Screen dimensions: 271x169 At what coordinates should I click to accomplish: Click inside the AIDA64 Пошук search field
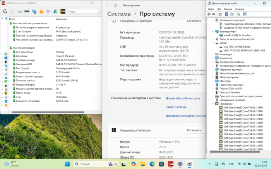82,12
